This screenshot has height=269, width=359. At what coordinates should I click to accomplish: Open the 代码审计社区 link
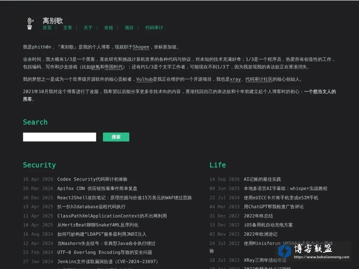click(x=259, y=80)
